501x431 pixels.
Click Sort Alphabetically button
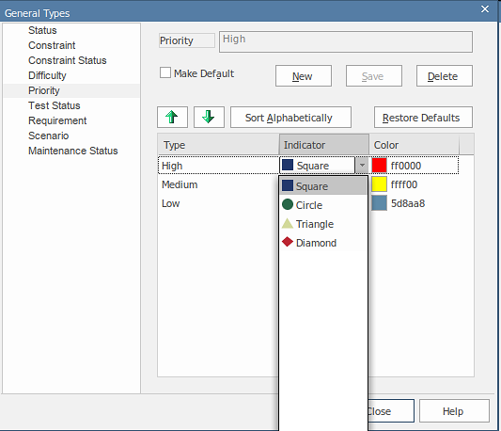pyautogui.click(x=290, y=117)
